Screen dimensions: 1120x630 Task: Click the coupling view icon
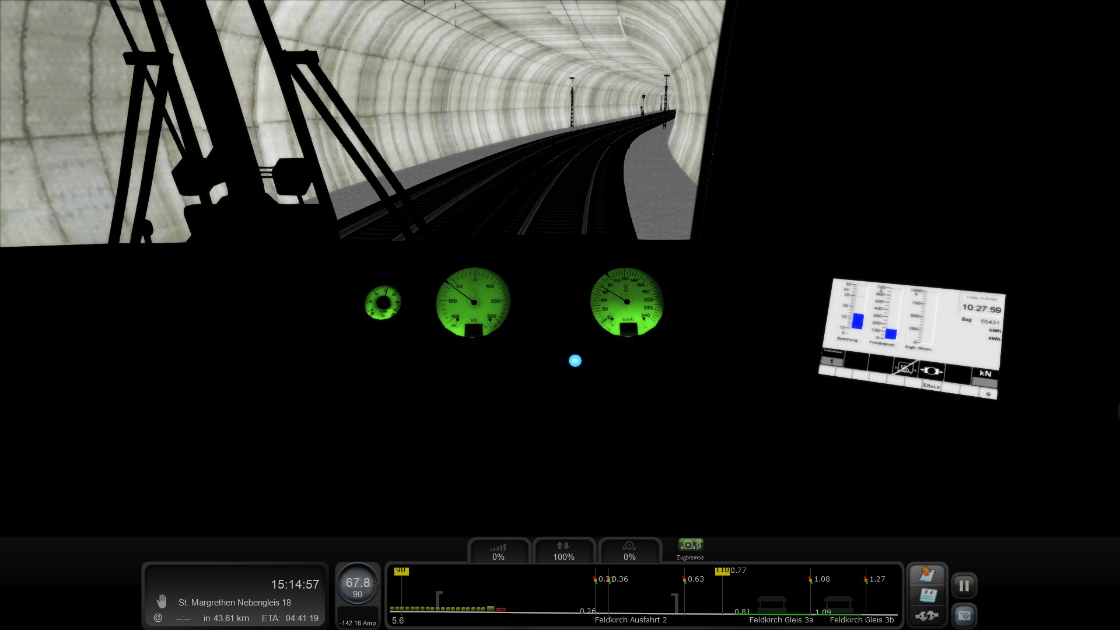[x=927, y=615]
